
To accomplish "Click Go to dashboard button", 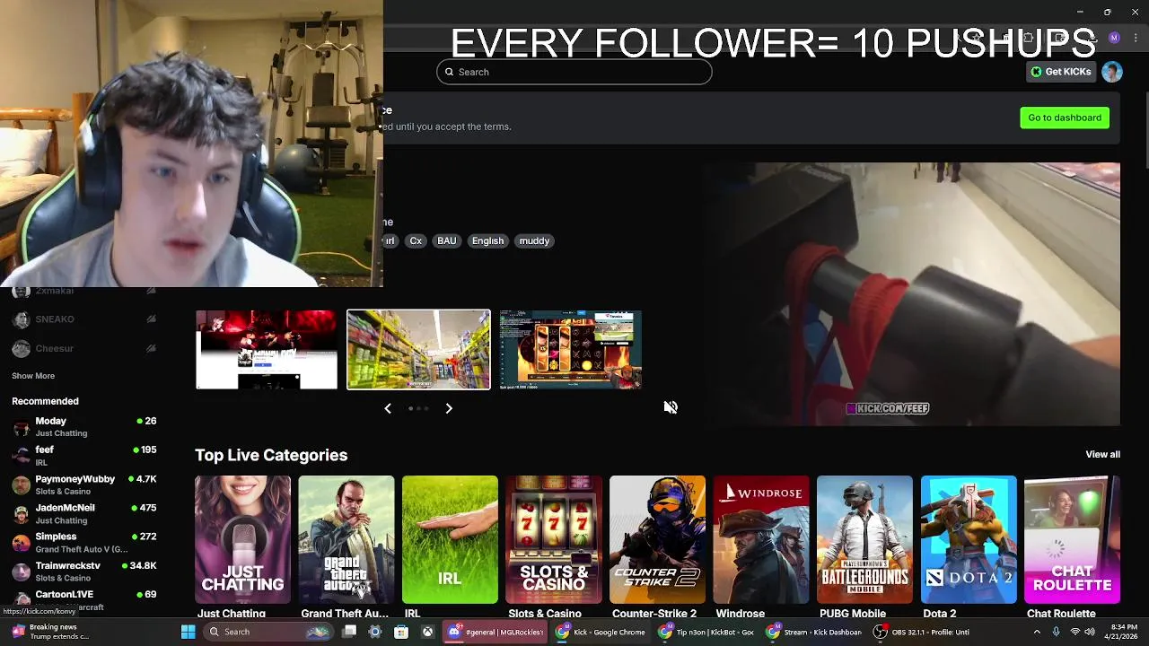I will (1065, 118).
